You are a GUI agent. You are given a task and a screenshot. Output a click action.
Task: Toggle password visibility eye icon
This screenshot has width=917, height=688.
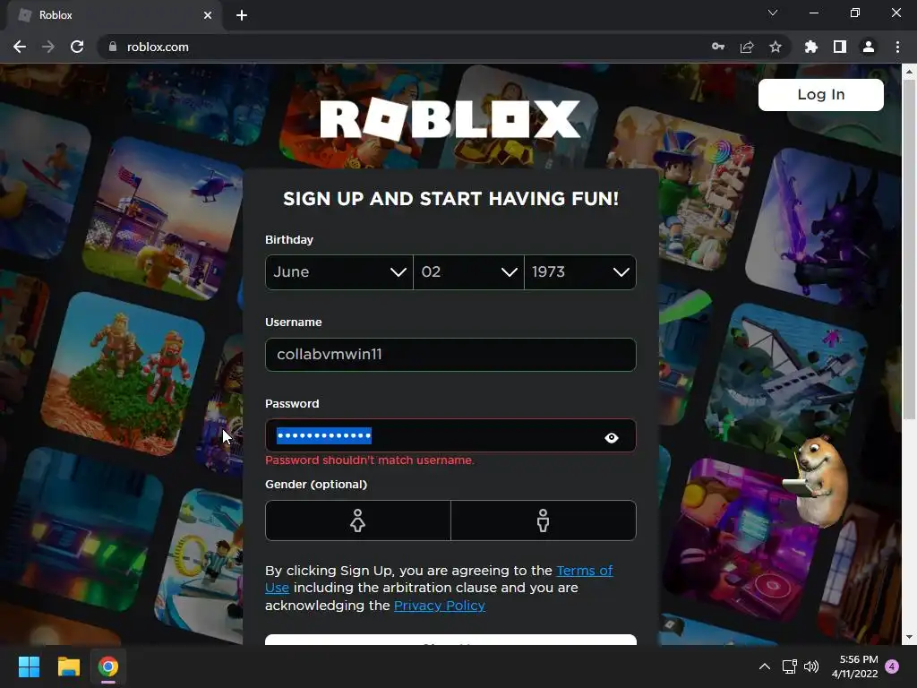[x=612, y=437]
